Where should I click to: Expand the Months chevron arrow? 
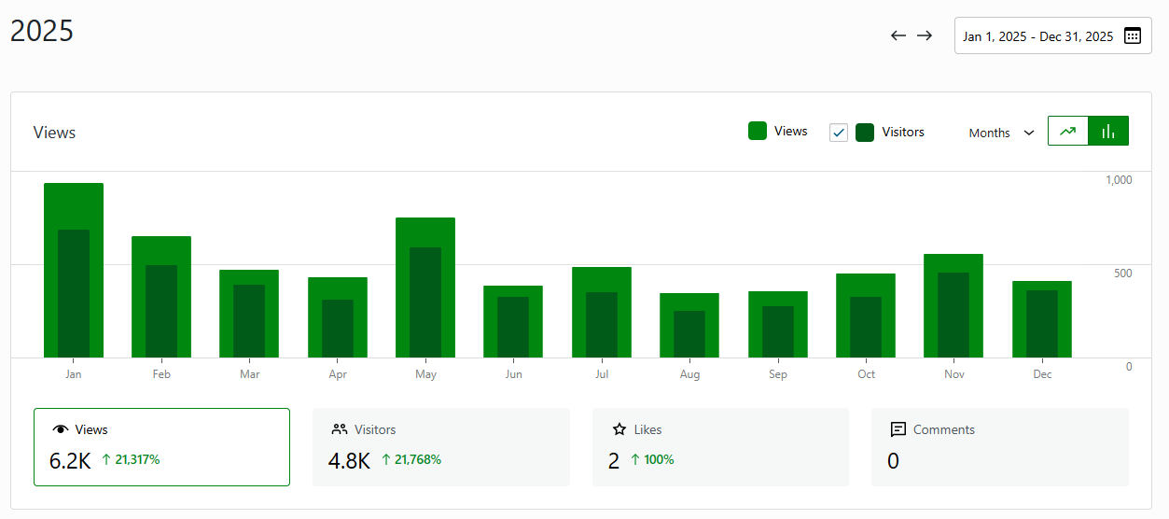pyautogui.click(x=1029, y=133)
